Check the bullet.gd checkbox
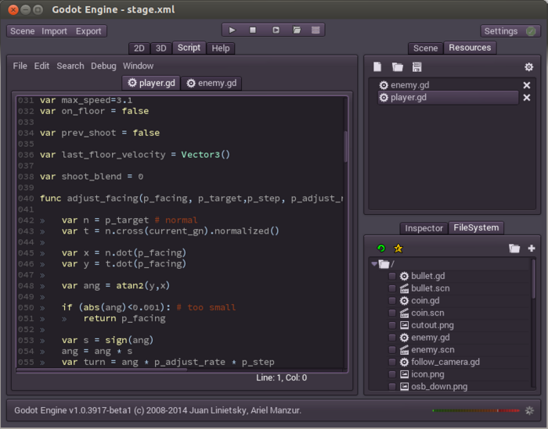Screen dimensions: 548x429 click(392, 277)
